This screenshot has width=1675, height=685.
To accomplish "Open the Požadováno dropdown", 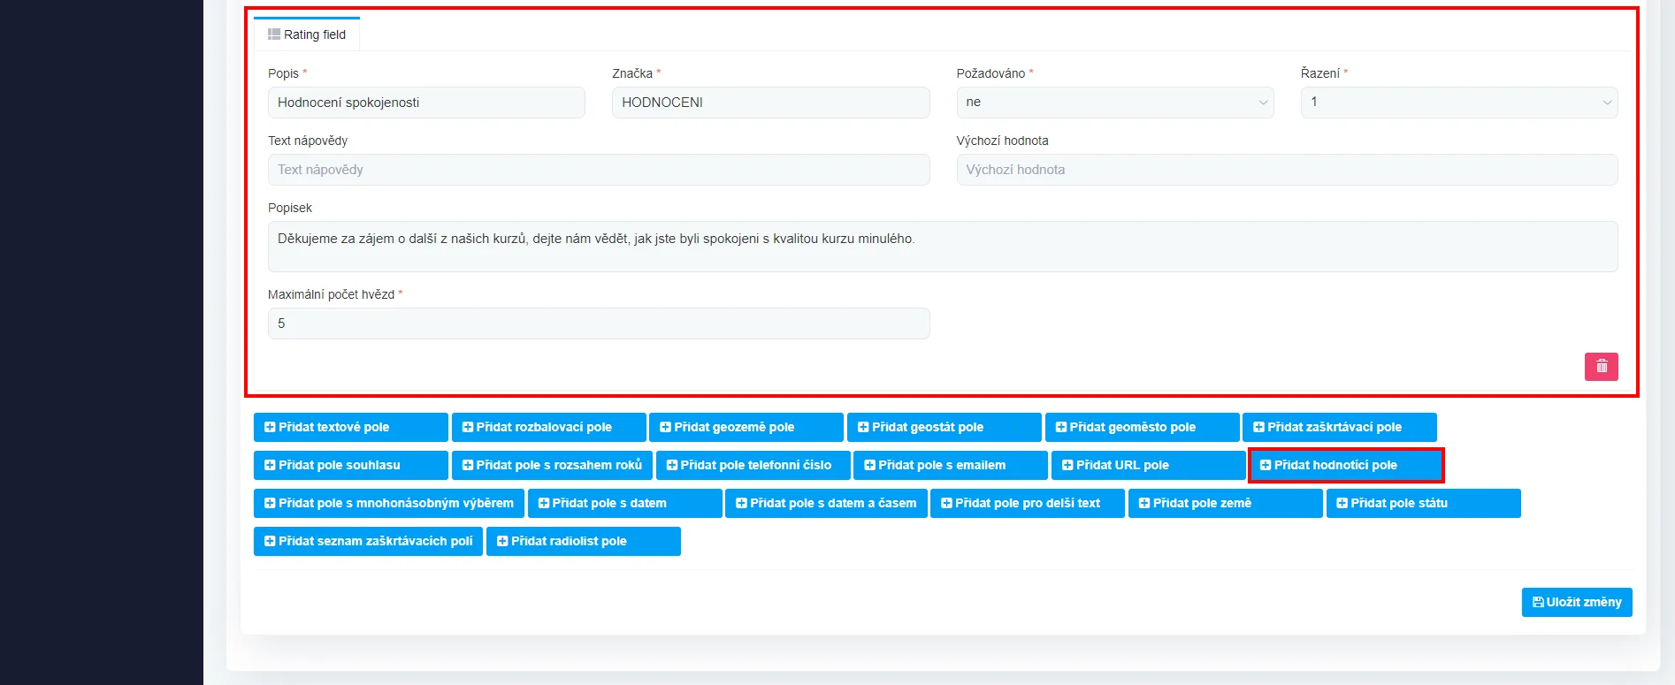I will (x=1114, y=103).
